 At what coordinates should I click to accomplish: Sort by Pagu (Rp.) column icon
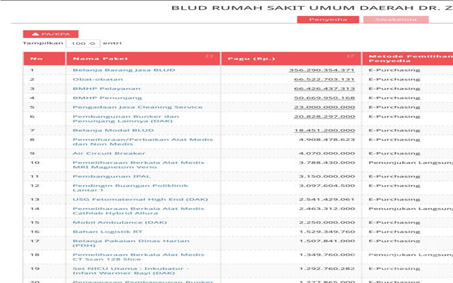(351, 57)
